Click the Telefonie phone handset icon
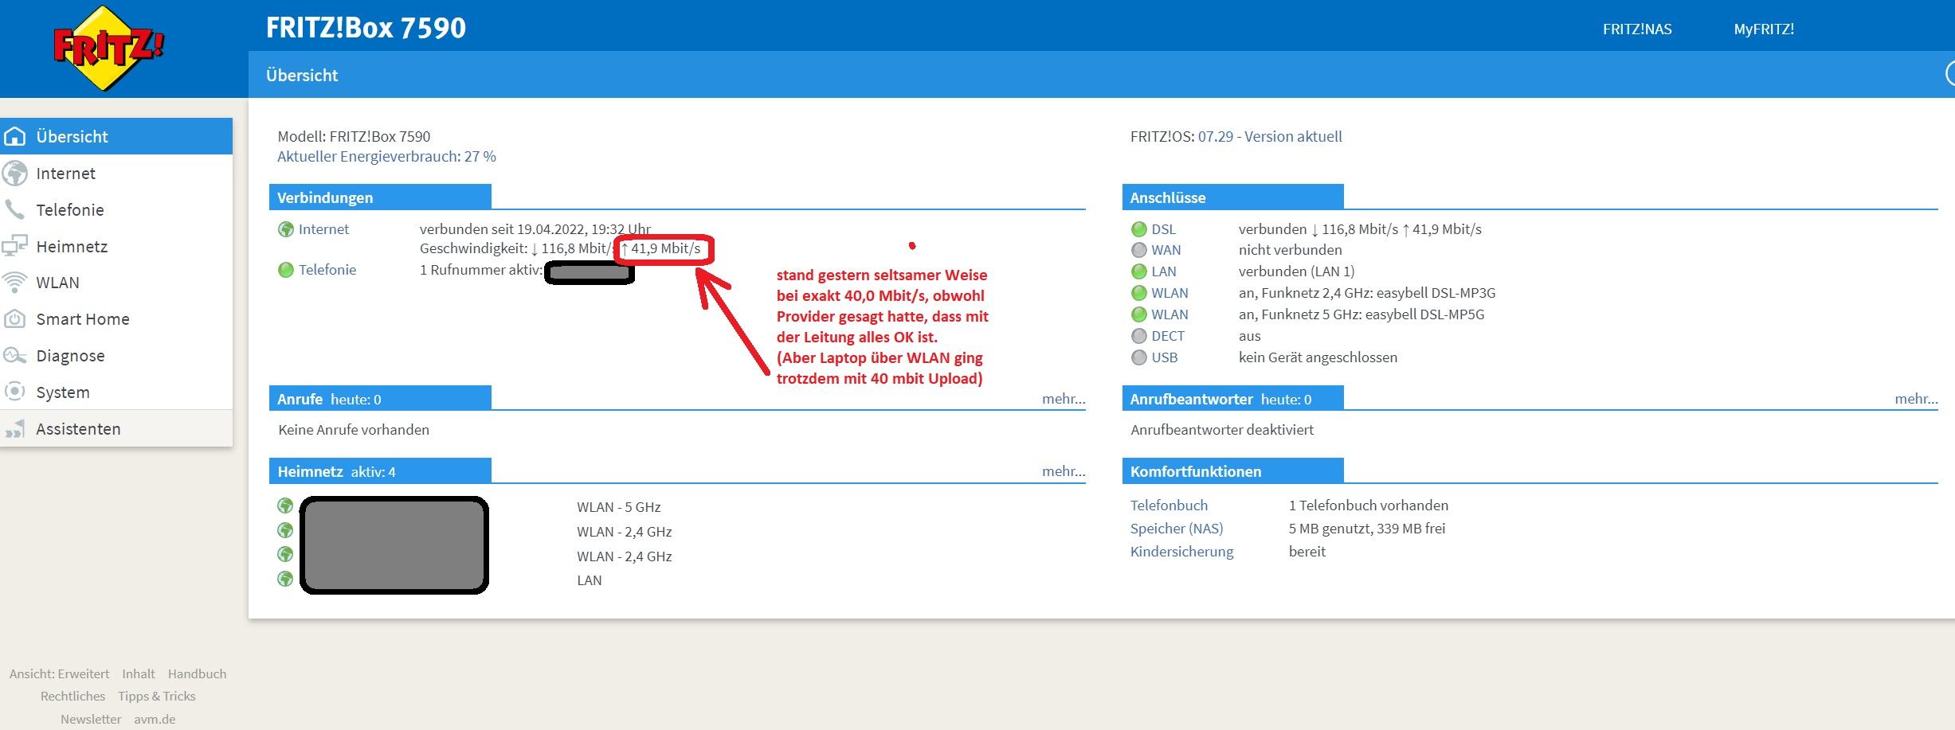Viewport: 1955px width, 730px height. 15,209
